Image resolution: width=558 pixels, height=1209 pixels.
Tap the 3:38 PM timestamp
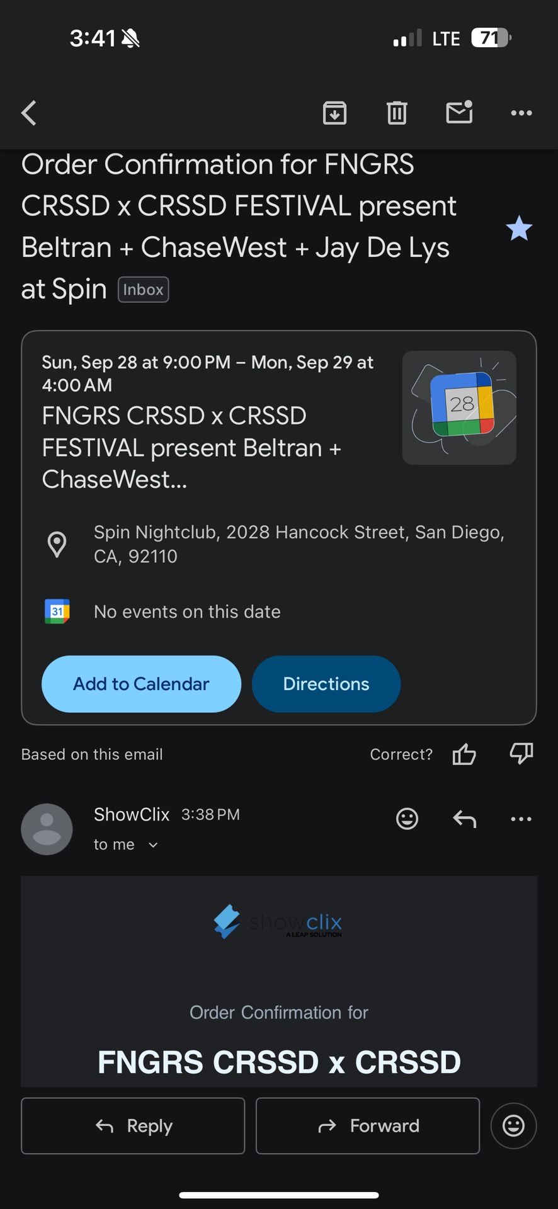click(210, 815)
